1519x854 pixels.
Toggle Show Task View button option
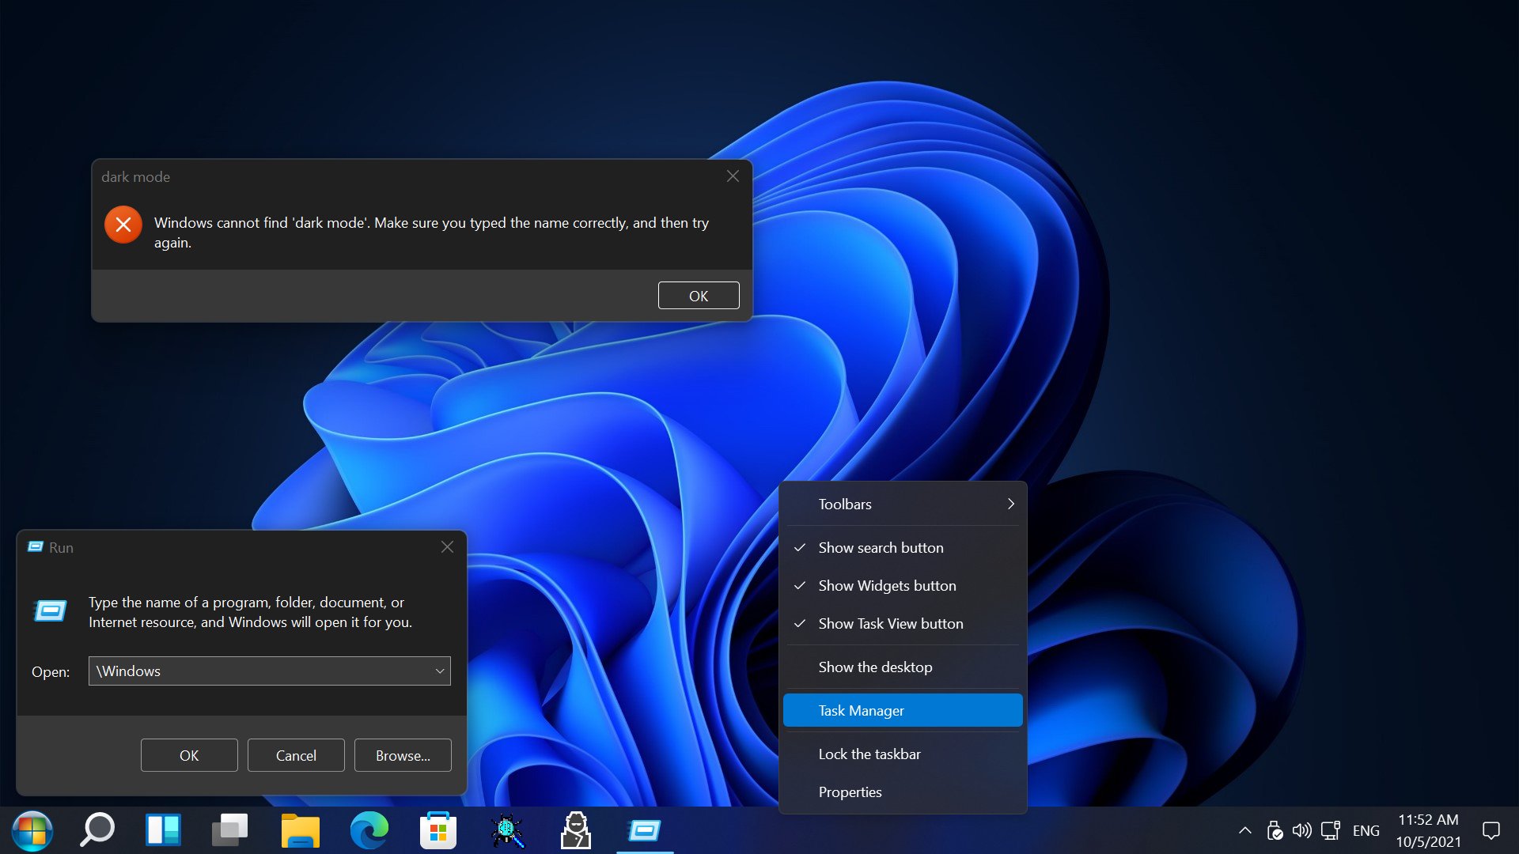(890, 622)
